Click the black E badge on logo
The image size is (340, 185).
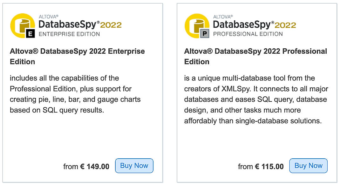[31, 34]
